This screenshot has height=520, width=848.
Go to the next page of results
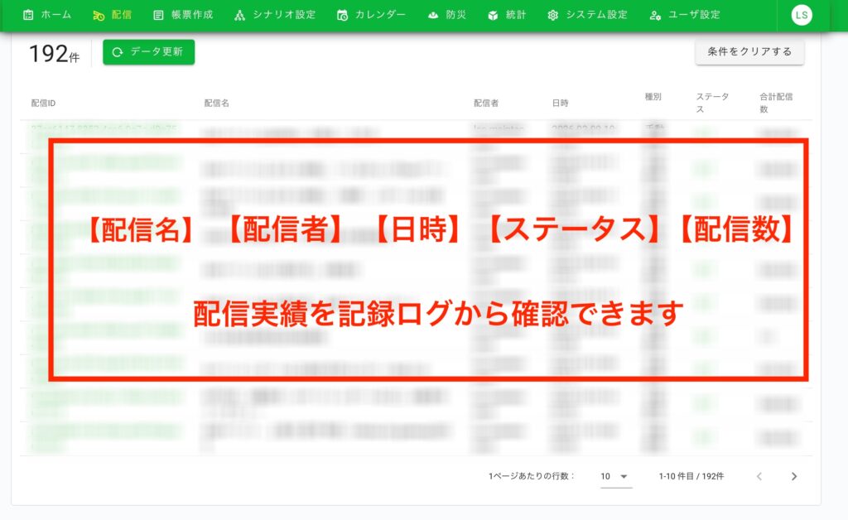pos(794,476)
